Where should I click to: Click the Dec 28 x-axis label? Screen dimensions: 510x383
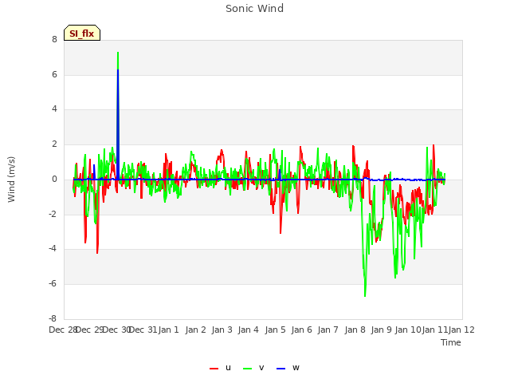click(63, 330)
